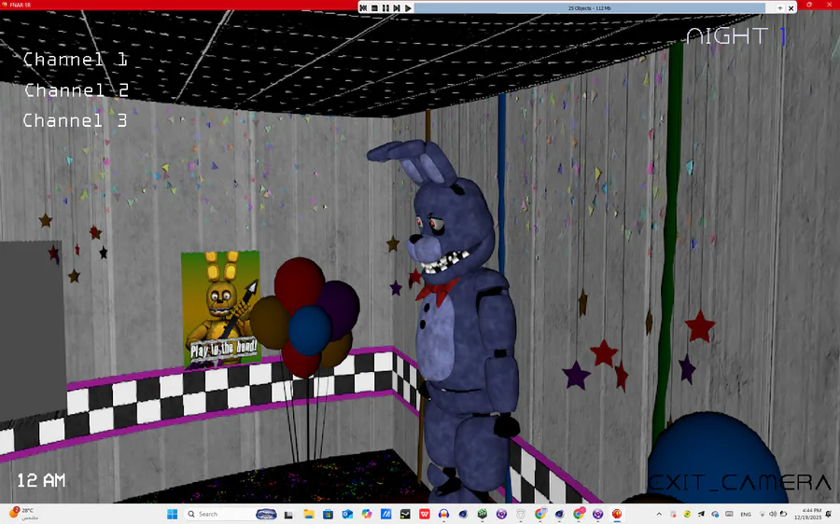
Task: Click EXIT_CAMERA to leave camera view
Action: [x=740, y=482]
